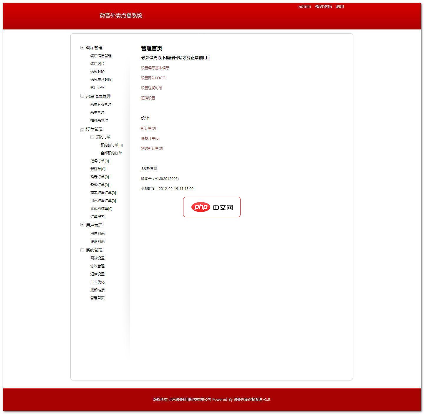Go to 订单搜索 page

point(97,216)
